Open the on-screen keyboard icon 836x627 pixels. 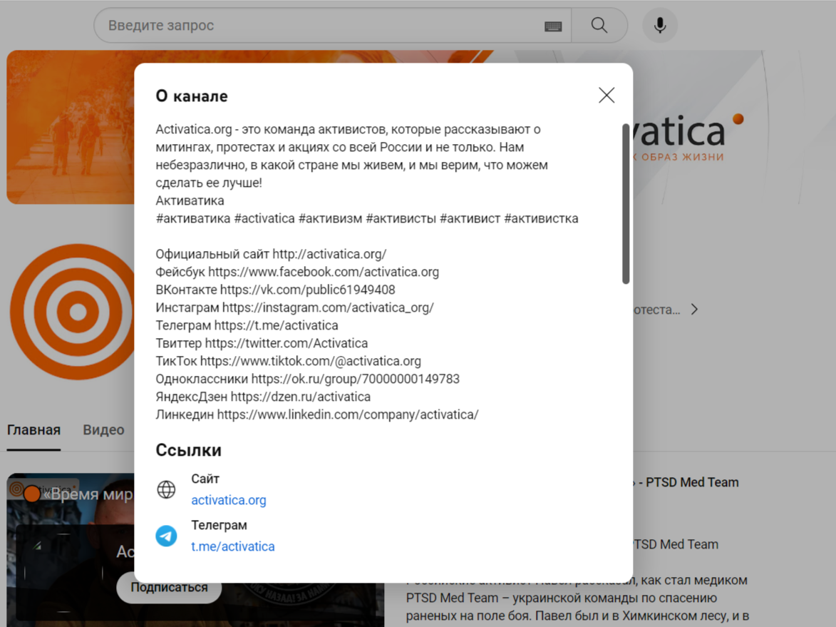(553, 26)
